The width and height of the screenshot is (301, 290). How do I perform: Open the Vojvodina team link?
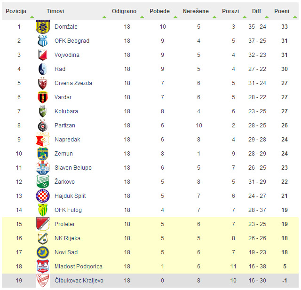(x=67, y=55)
